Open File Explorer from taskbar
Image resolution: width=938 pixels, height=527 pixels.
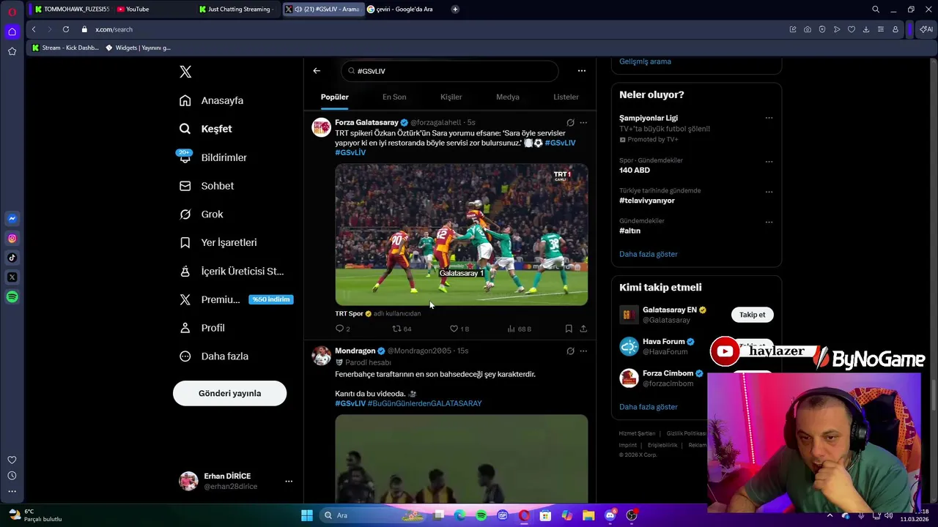pyautogui.click(x=588, y=515)
